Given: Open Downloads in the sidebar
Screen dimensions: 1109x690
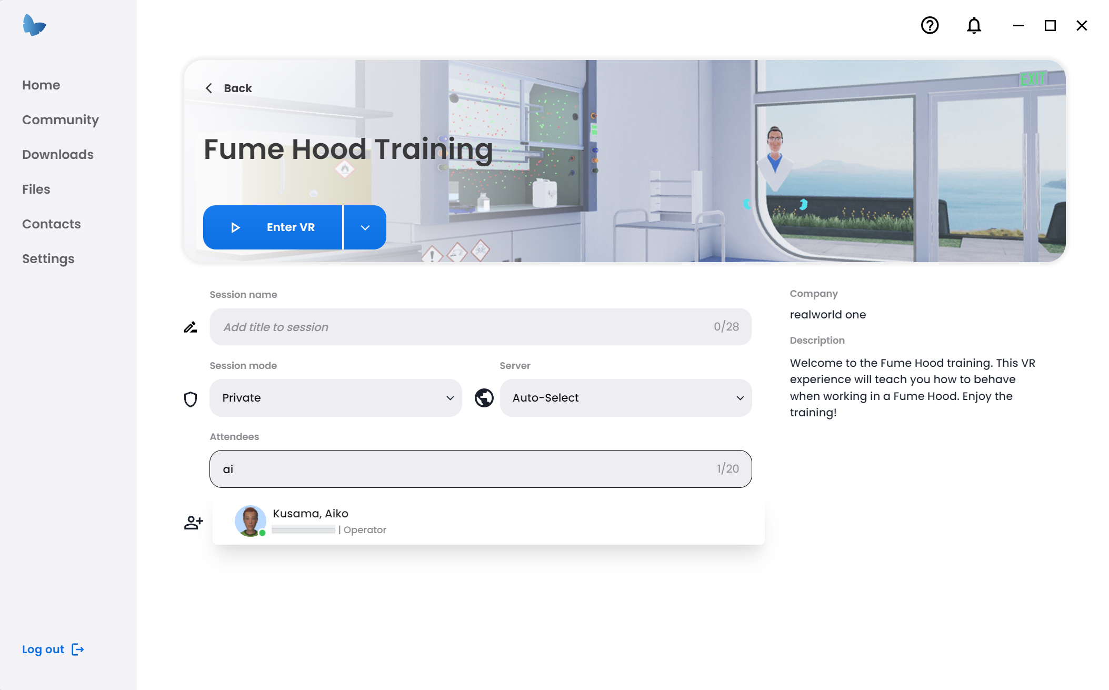Looking at the screenshot, I should tap(58, 155).
